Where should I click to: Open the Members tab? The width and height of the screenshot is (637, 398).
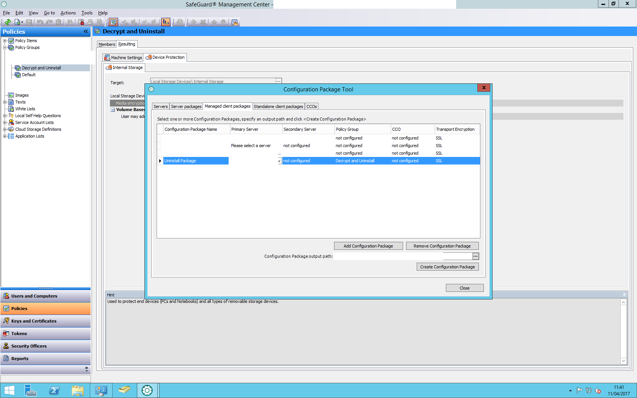[107, 44]
